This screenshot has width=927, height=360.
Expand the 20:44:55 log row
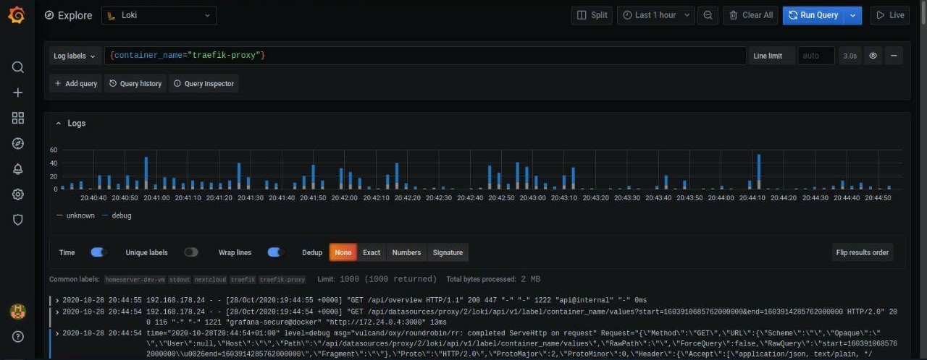[x=57, y=300]
